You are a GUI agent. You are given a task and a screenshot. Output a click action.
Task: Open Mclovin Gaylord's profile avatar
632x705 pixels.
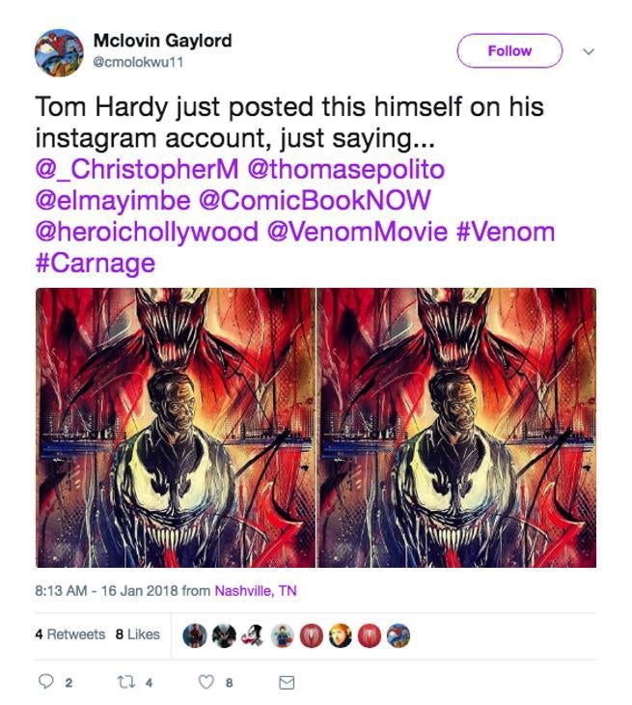59,51
